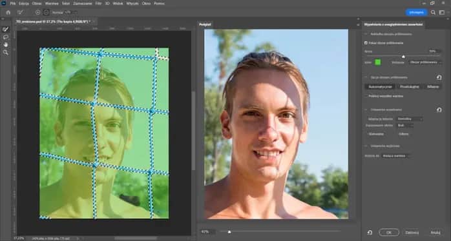
Task: Open the Obraz menu
Action: [x=37, y=3]
